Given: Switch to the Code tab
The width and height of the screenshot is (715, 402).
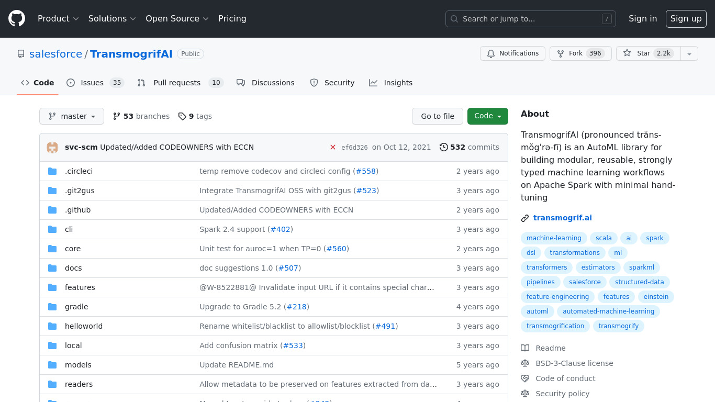Looking at the screenshot, I should 38,83.
